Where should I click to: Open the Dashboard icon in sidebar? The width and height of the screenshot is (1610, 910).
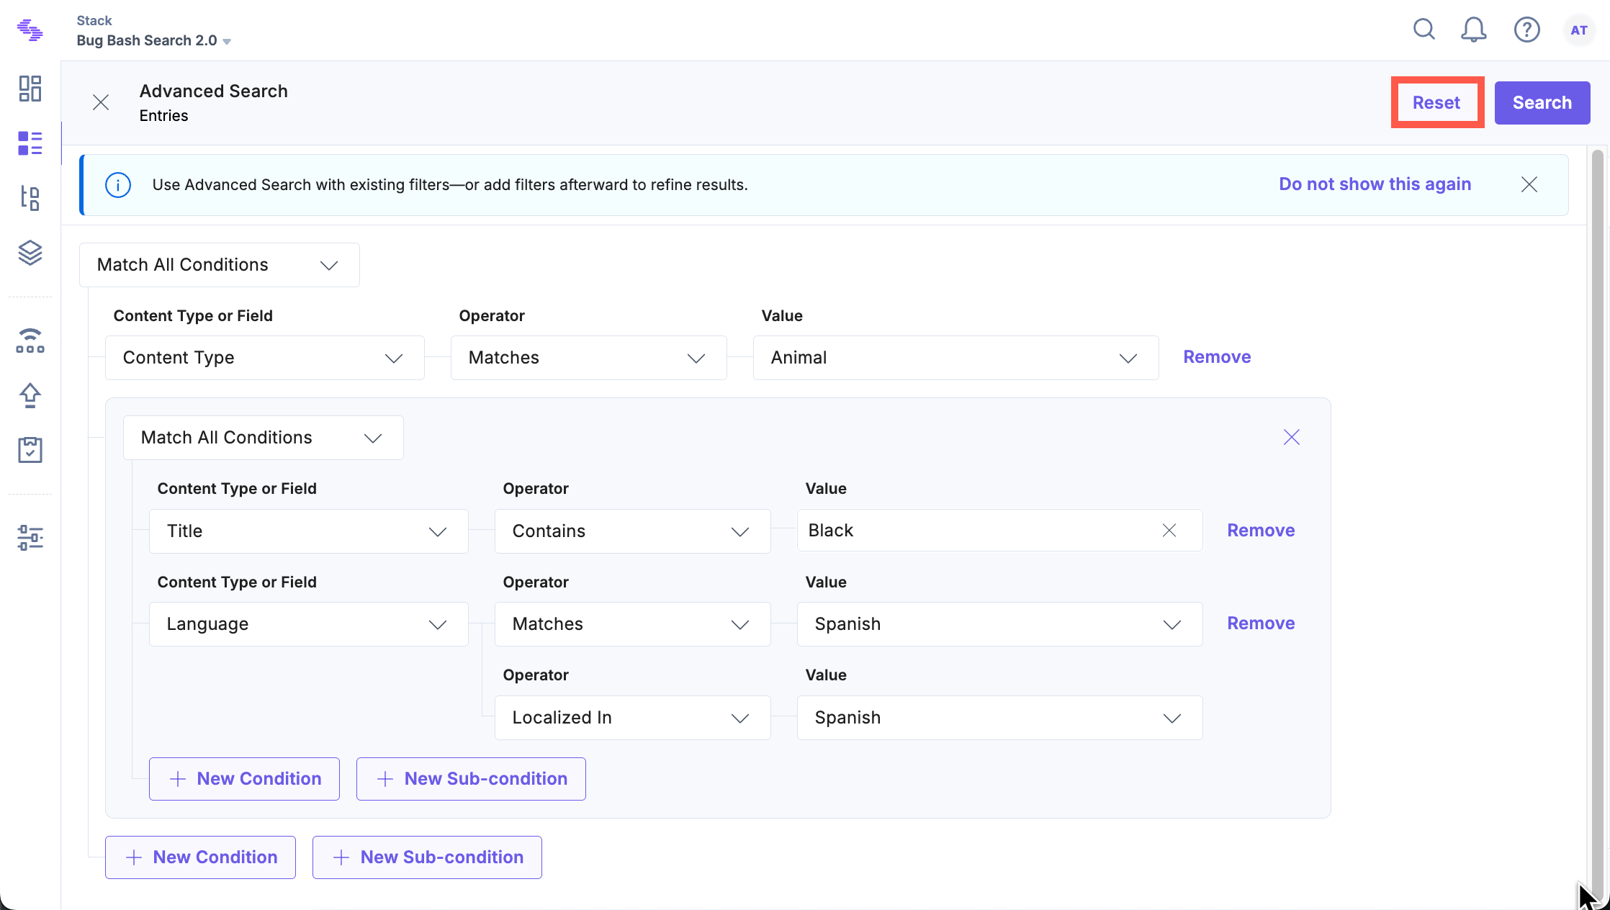[x=30, y=89]
